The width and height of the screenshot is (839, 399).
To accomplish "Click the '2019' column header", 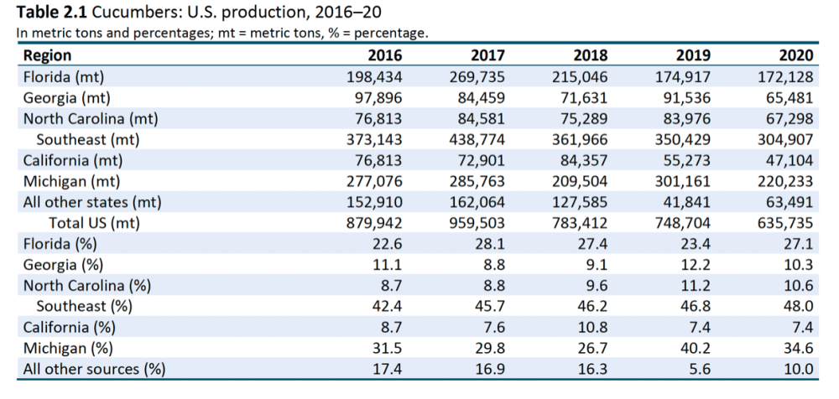I will pyautogui.click(x=694, y=55).
